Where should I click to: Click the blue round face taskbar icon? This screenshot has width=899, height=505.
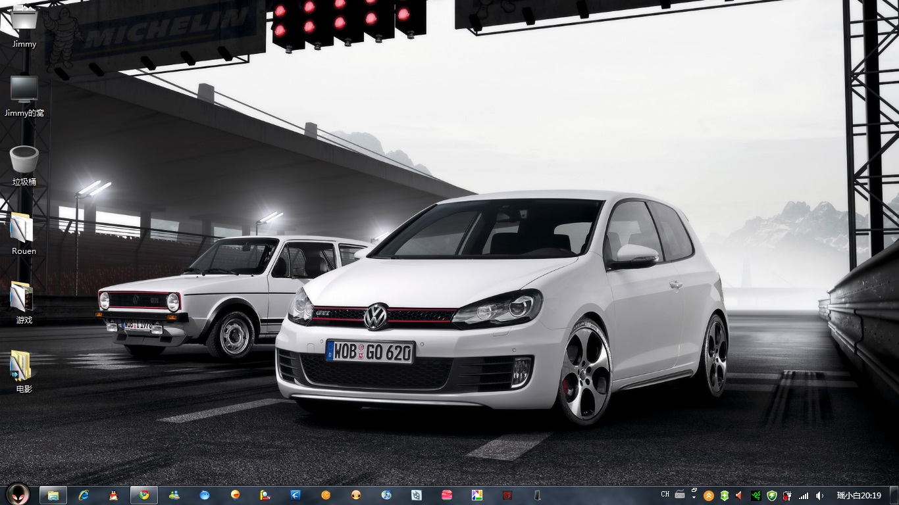tap(205, 495)
